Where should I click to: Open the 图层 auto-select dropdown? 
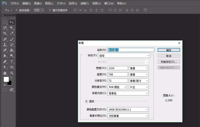[x=39, y=10]
